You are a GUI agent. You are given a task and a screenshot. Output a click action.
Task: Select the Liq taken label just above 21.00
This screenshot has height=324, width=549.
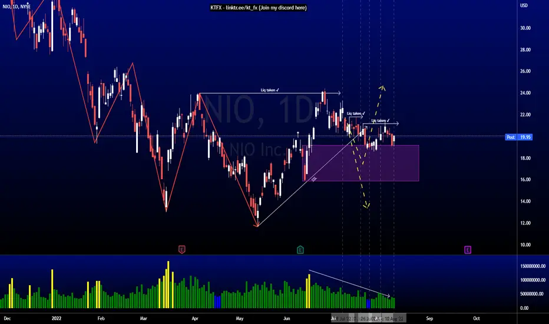(381, 121)
